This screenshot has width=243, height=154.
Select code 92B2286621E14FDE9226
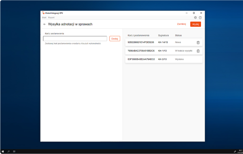141,42
